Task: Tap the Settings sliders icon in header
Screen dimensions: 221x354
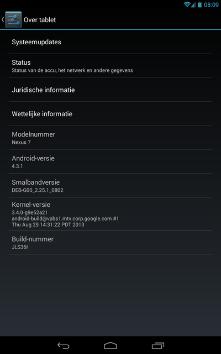Action: pyautogui.click(x=13, y=20)
